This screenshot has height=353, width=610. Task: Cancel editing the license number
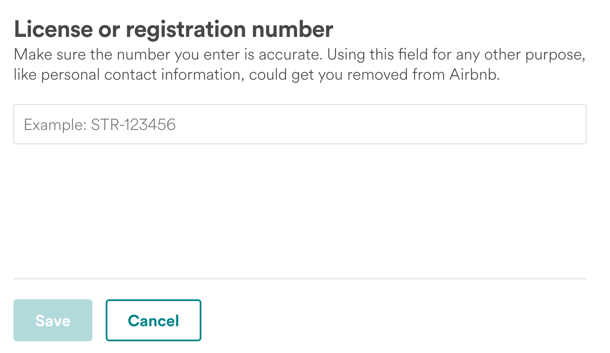(x=153, y=320)
